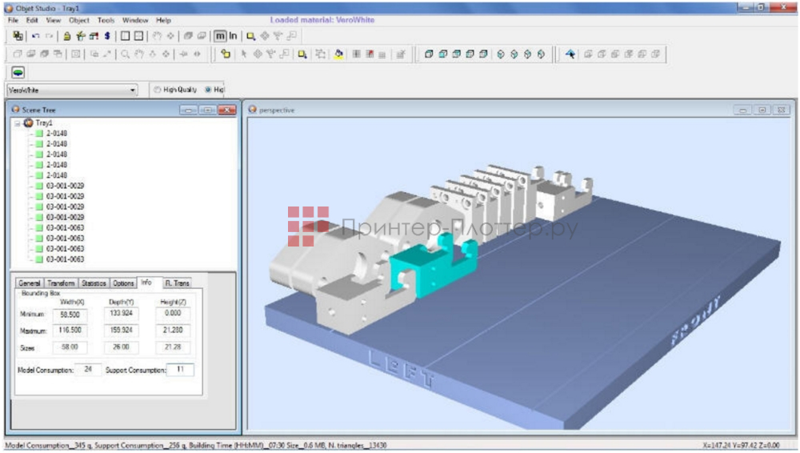Viewport: 800px width, 453px height.
Task: Switch to the Statistics tab
Action: pyautogui.click(x=94, y=283)
